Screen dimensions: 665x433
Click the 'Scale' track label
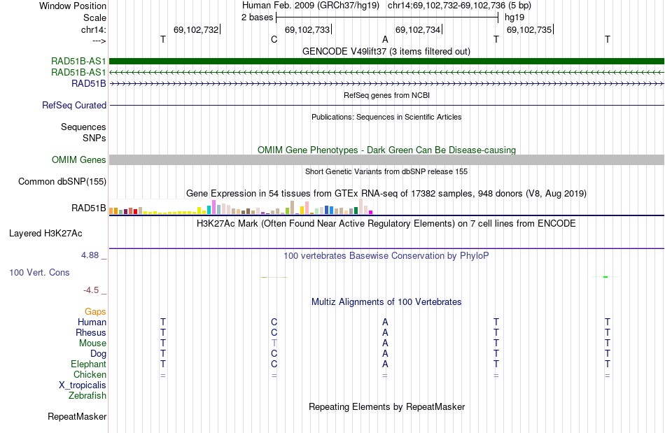tap(94, 17)
